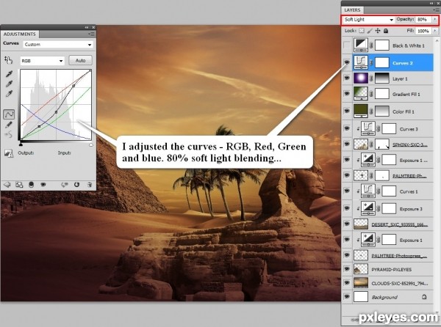The height and width of the screenshot is (327, 441).
Task: Click the view previous state icon
Action: tap(65, 185)
